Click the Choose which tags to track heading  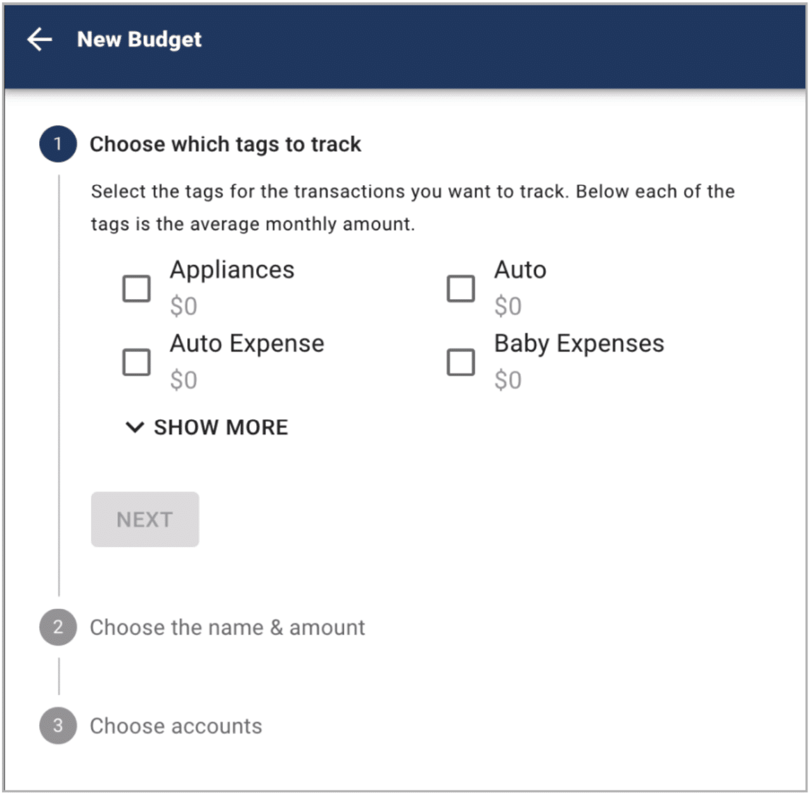[226, 144]
